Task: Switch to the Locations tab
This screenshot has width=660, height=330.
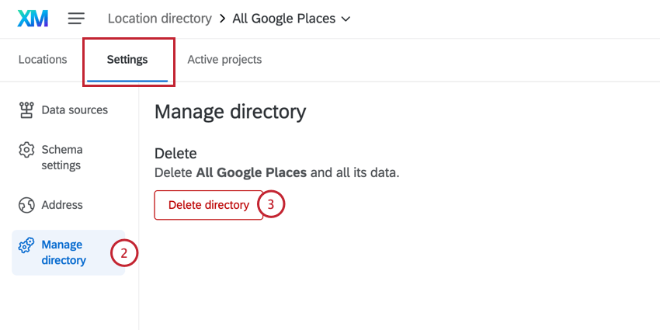Action: coord(43,59)
